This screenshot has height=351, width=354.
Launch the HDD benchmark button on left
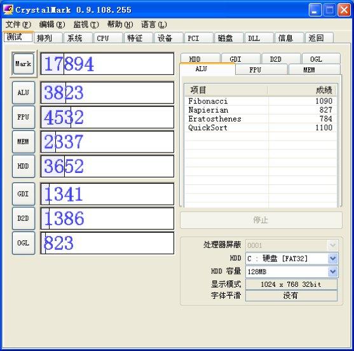(x=24, y=166)
